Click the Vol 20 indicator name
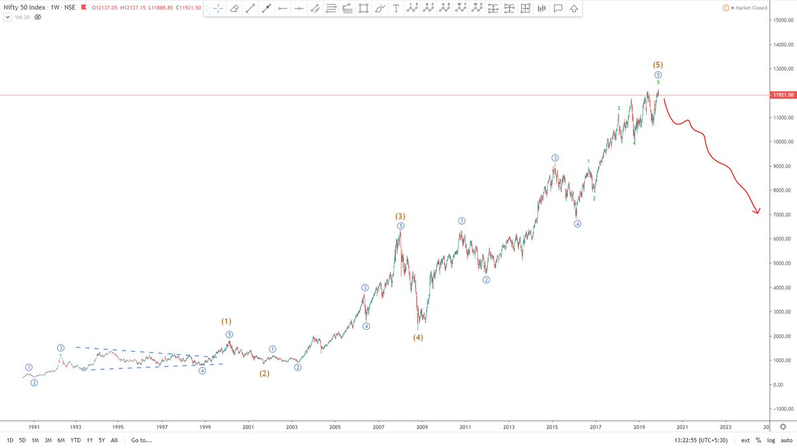Viewport: 797px width, 448px height. [21, 16]
